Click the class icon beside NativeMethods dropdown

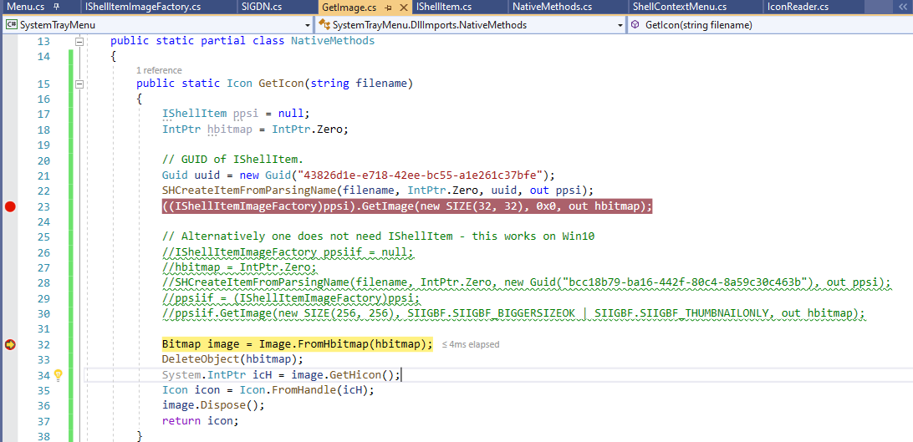(x=324, y=26)
